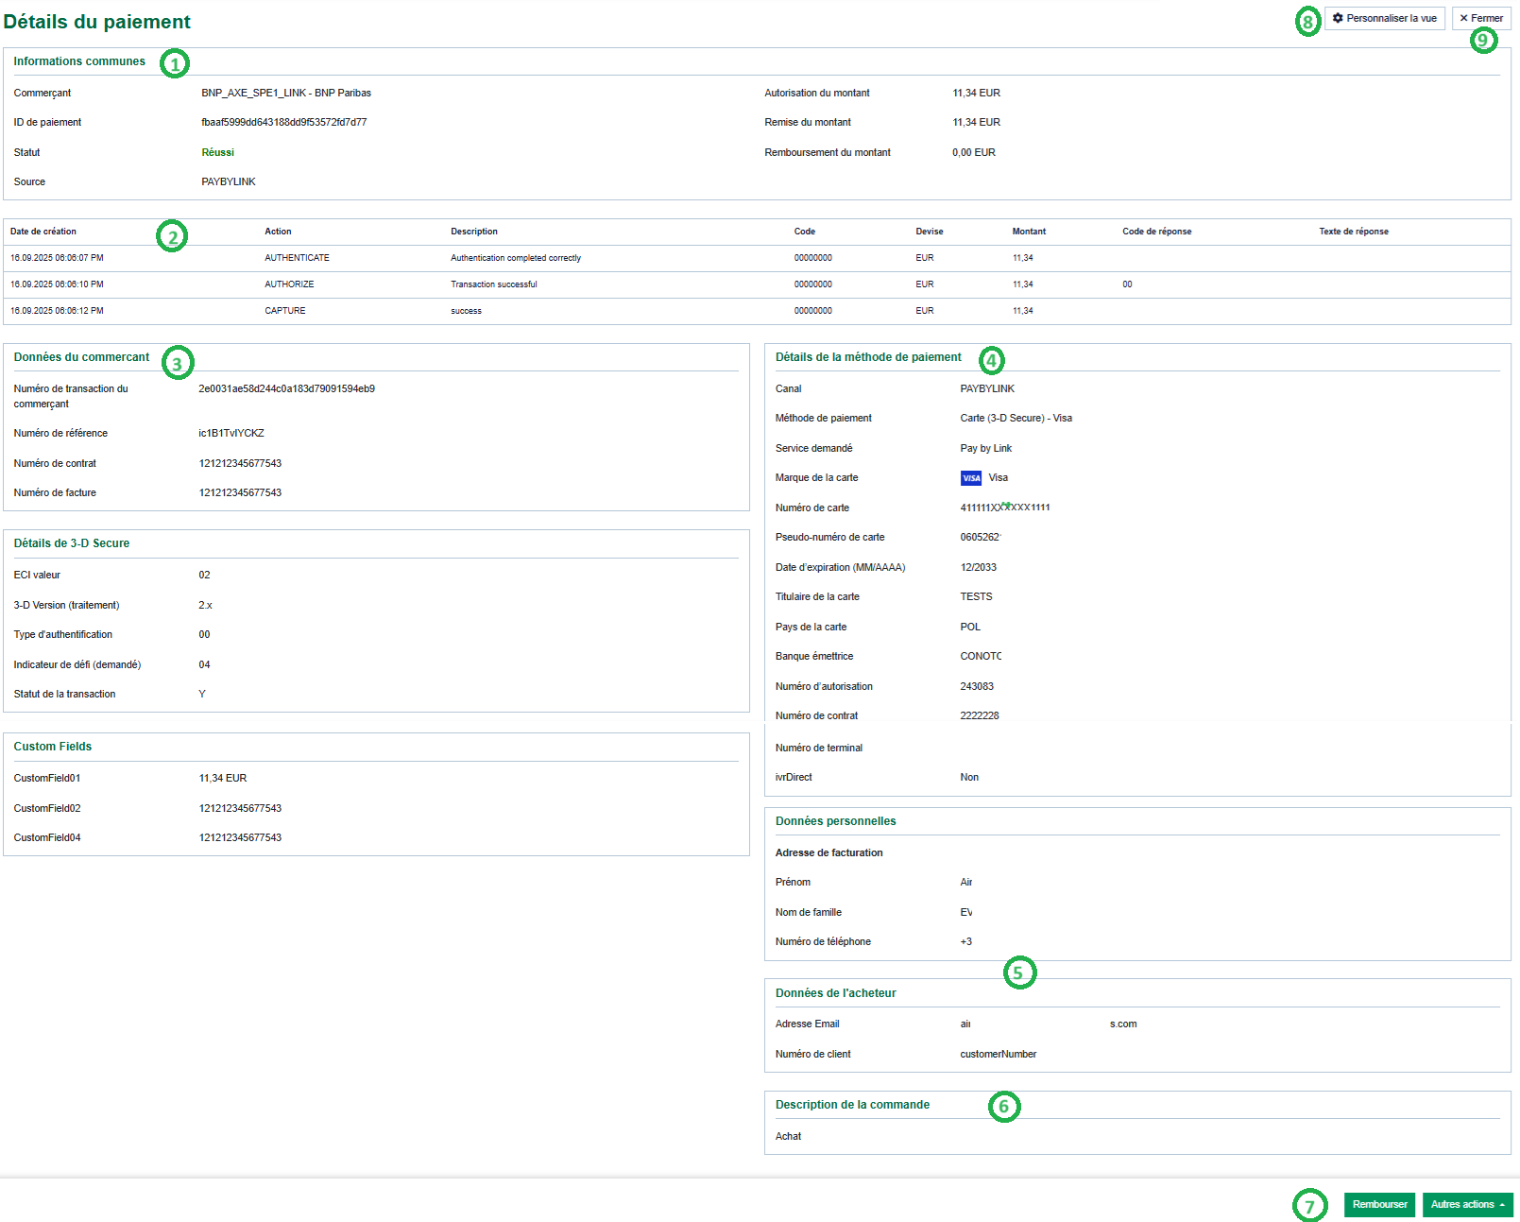Click the green circled number 6 marker

pos(1004,1107)
